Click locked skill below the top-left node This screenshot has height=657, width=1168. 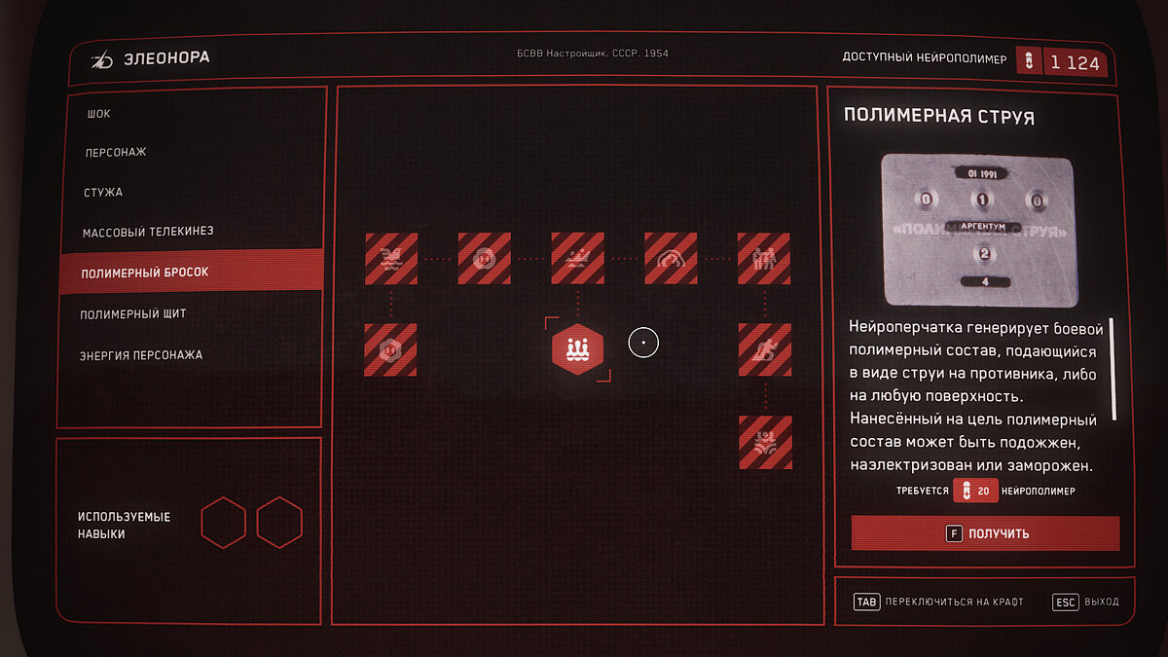[391, 349]
